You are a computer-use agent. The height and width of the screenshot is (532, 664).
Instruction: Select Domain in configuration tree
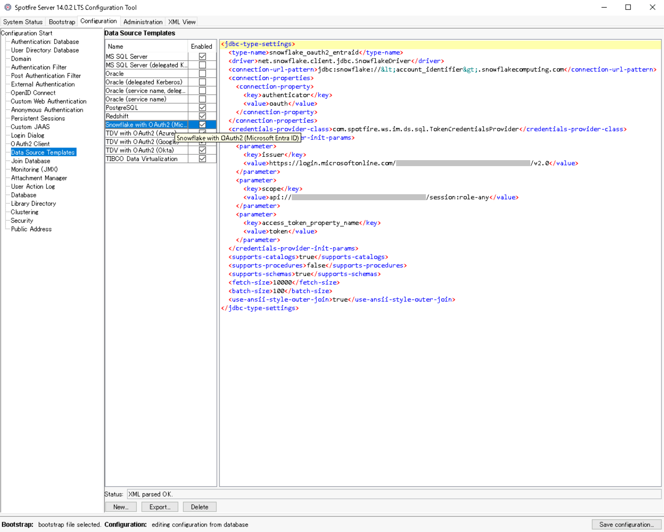click(x=21, y=59)
